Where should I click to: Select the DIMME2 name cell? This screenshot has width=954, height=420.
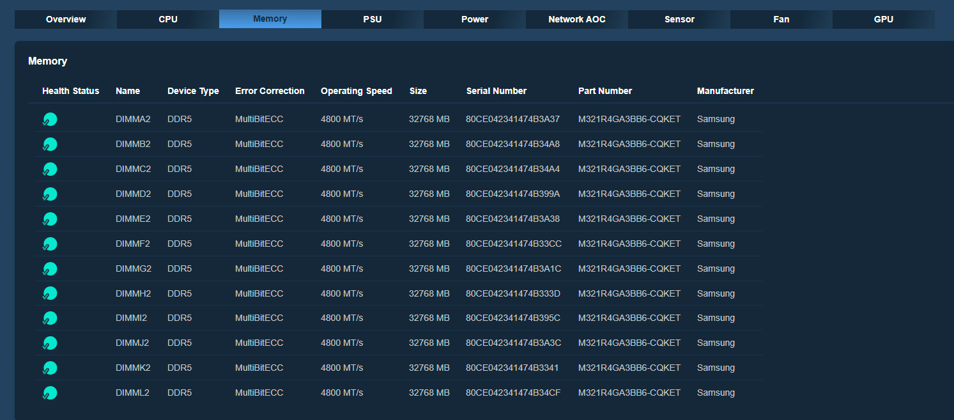[x=133, y=219]
